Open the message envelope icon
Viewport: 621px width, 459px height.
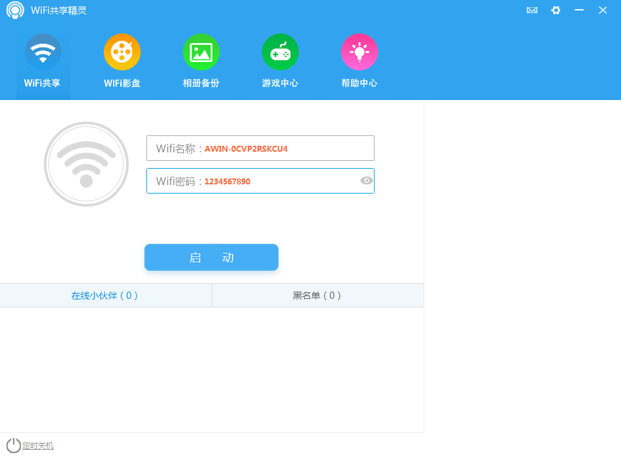[x=531, y=10]
